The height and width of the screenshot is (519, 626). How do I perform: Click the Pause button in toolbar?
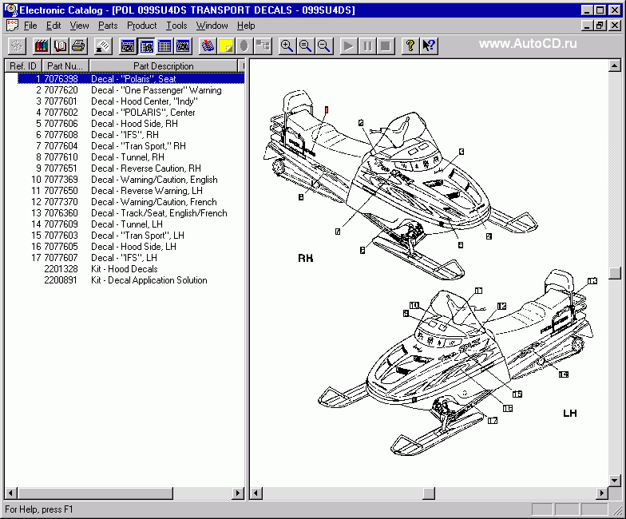coord(367,46)
